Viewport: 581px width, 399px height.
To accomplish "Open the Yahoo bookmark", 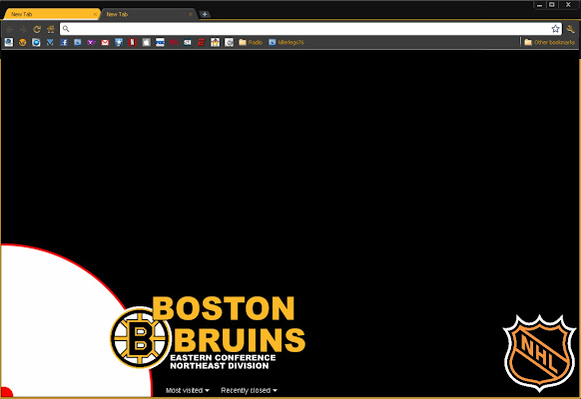I will click(x=91, y=42).
